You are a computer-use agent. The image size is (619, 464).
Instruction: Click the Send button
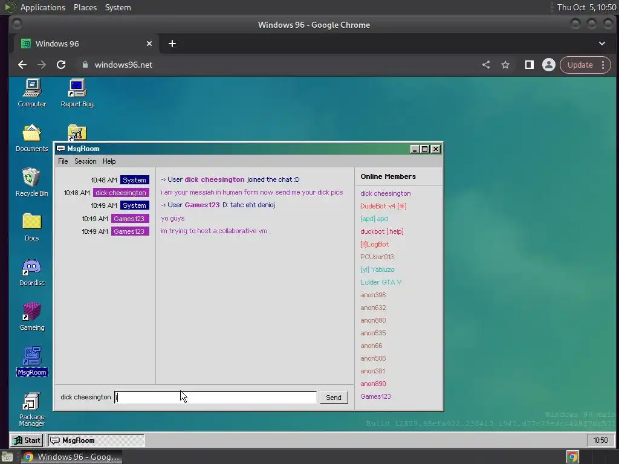click(x=334, y=398)
